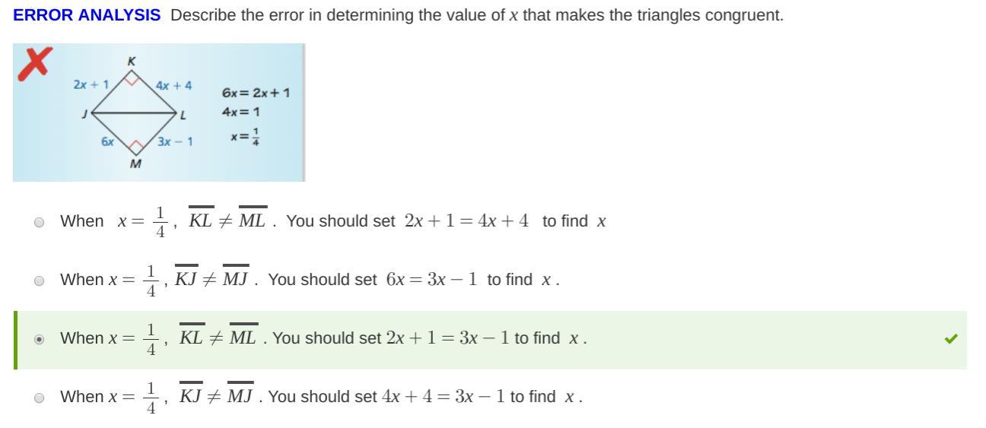The image size is (986, 428).
Task: Select radio button for 6x = 3x − 1 option
Action: [40, 281]
